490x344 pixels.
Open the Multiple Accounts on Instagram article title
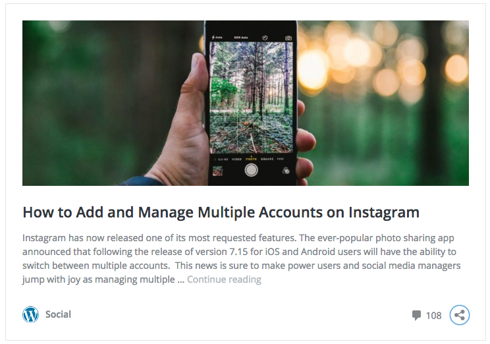coord(221,213)
